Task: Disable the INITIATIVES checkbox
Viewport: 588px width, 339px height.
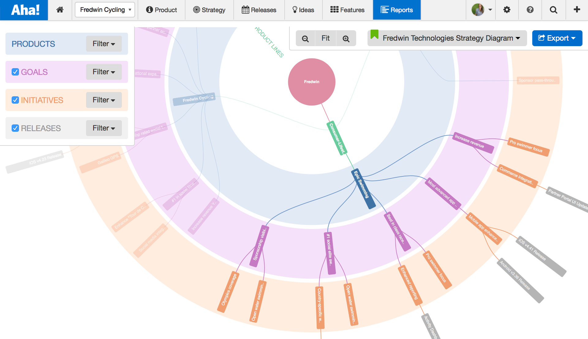Action: [15, 100]
